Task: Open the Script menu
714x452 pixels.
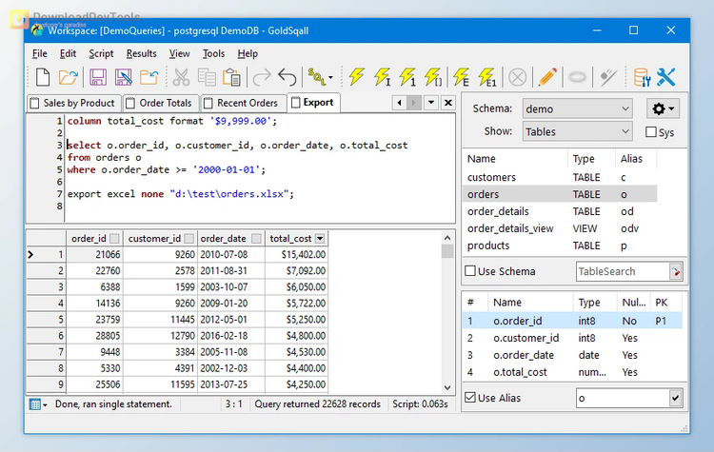Action: pos(101,53)
